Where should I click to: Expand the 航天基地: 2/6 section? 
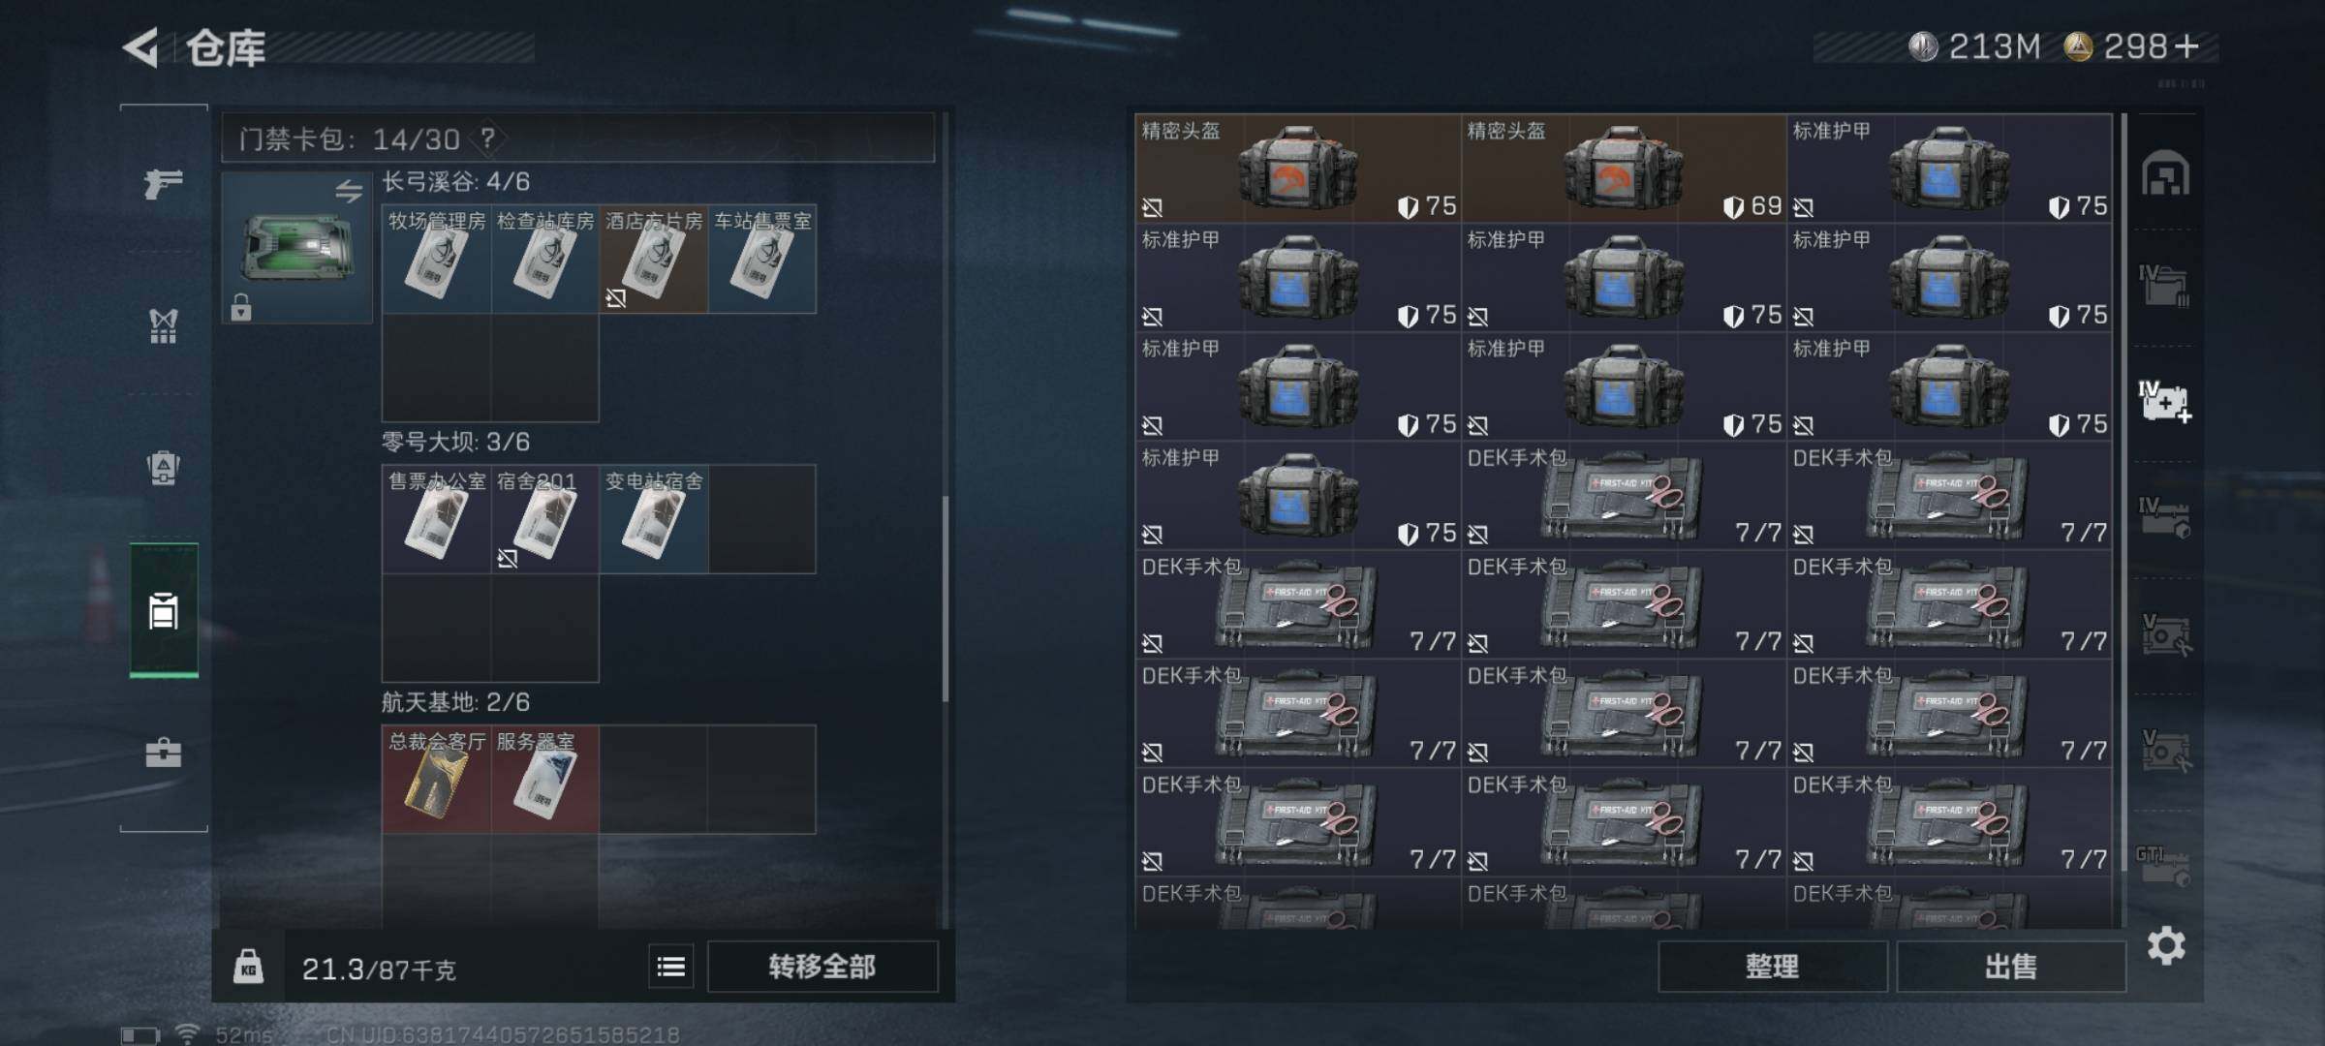pyautogui.click(x=455, y=702)
